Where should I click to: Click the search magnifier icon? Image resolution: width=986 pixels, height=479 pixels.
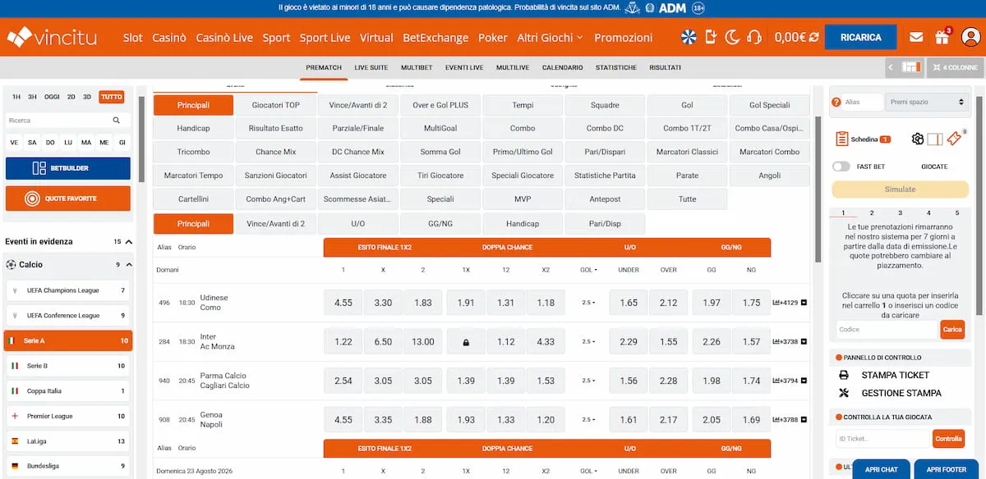coord(117,120)
